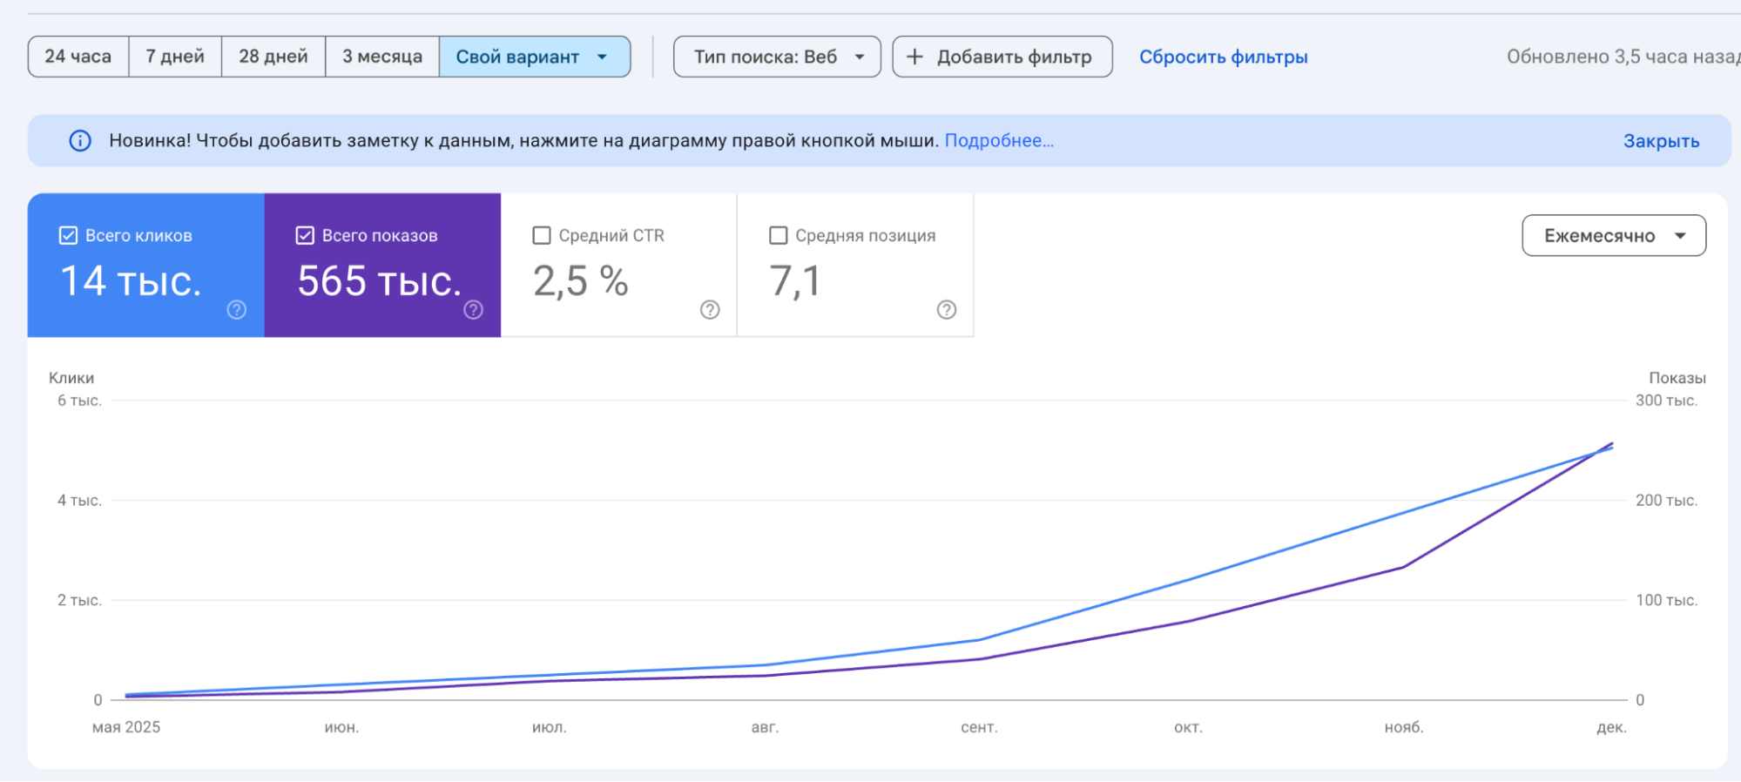Screen dimensions: 1741x782
Task: Enable the Средняя позиция checkbox
Action: (779, 236)
